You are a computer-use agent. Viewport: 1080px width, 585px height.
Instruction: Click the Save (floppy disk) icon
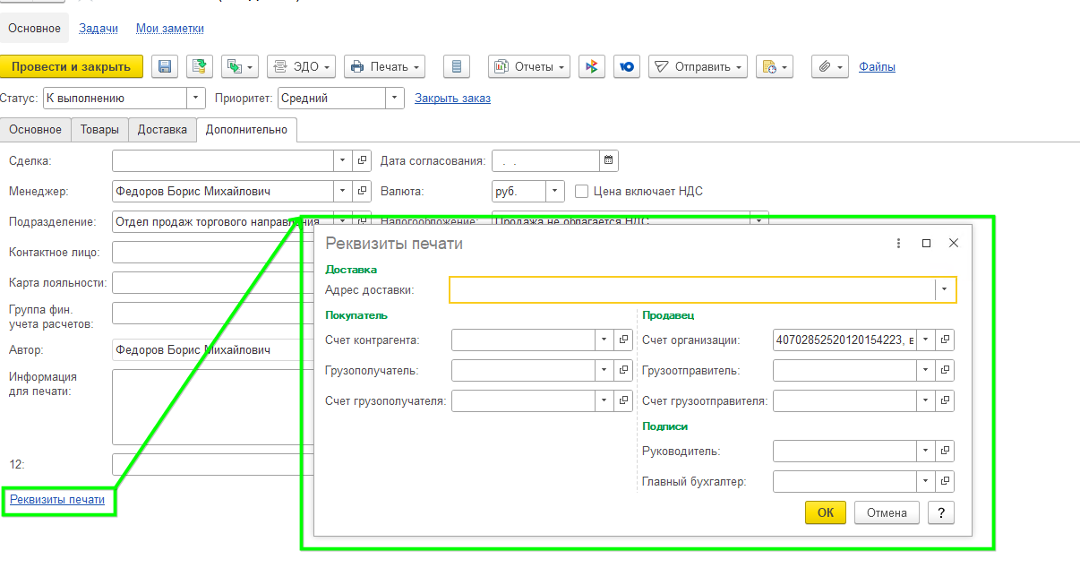click(x=164, y=66)
